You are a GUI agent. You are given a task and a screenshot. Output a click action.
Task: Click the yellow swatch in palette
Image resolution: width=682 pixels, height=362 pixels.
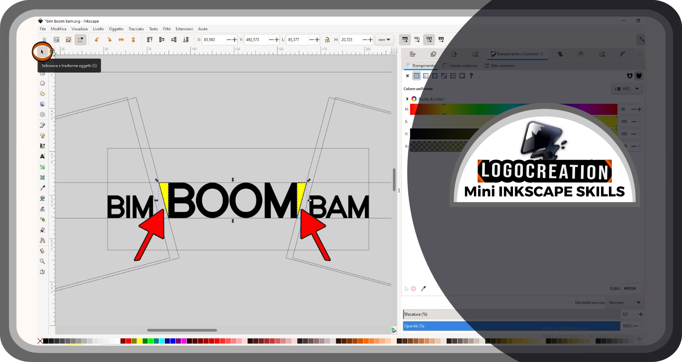140,341
